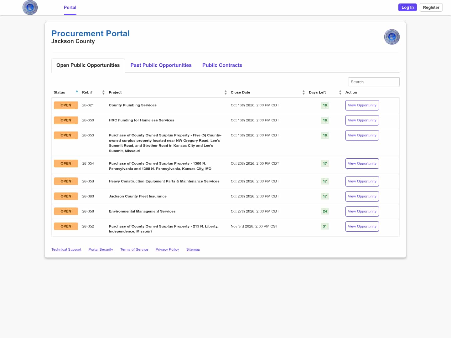Click close date Oct 27th 2026, 2:00 PM CDT
Screen dimensions: 451x338
(255, 212)
